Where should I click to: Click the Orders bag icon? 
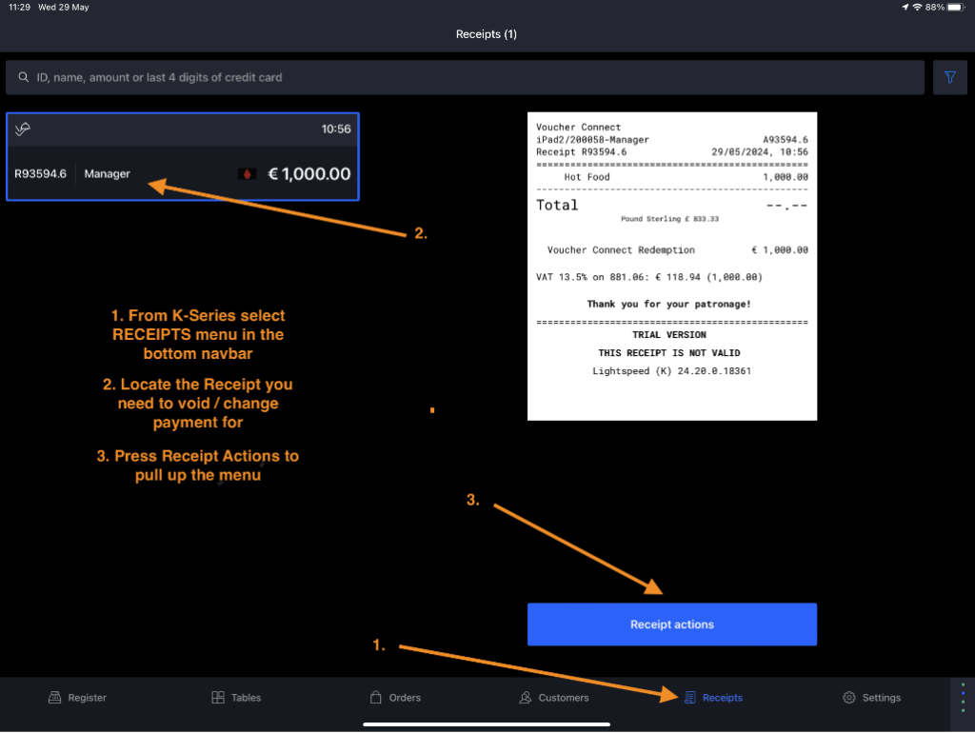[375, 698]
